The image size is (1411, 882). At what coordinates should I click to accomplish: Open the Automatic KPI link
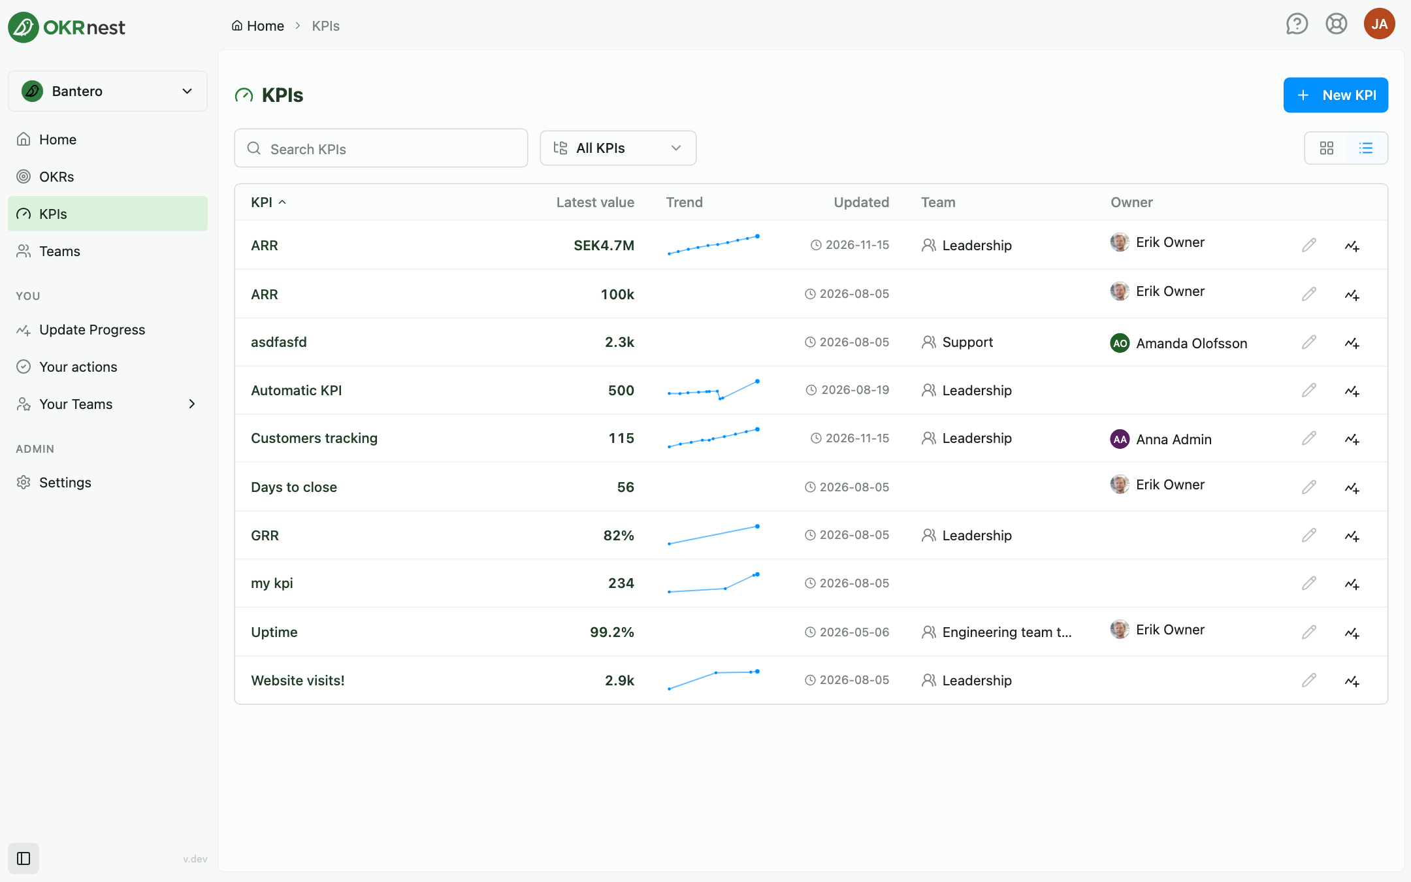click(297, 391)
